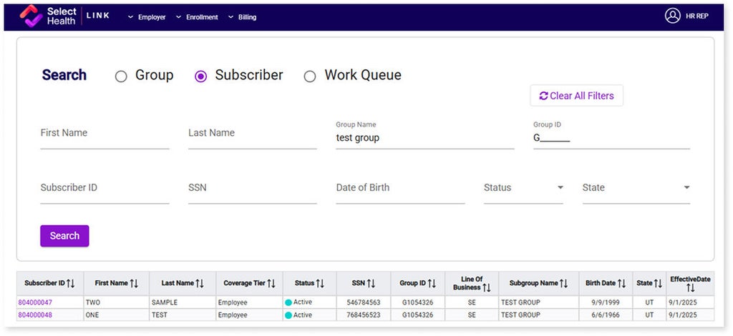Click Group ID G1054326 in SAMPLE row
This screenshot has width=733, height=336.
[417, 302]
